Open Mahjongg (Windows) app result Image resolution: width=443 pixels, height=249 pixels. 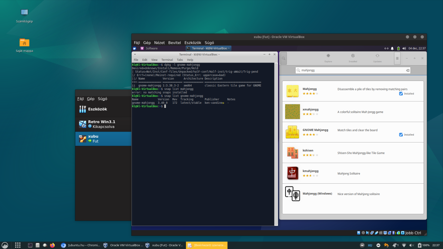(353, 194)
